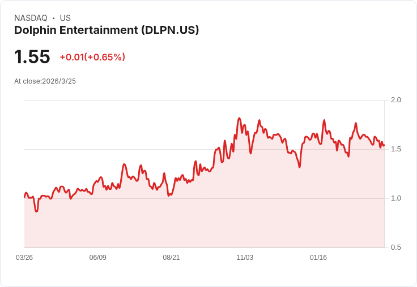The width and height of the screenshot is (417, 287).
Task: Select the 01/16 date on the x-axis
Action: [x=318, y=258]
